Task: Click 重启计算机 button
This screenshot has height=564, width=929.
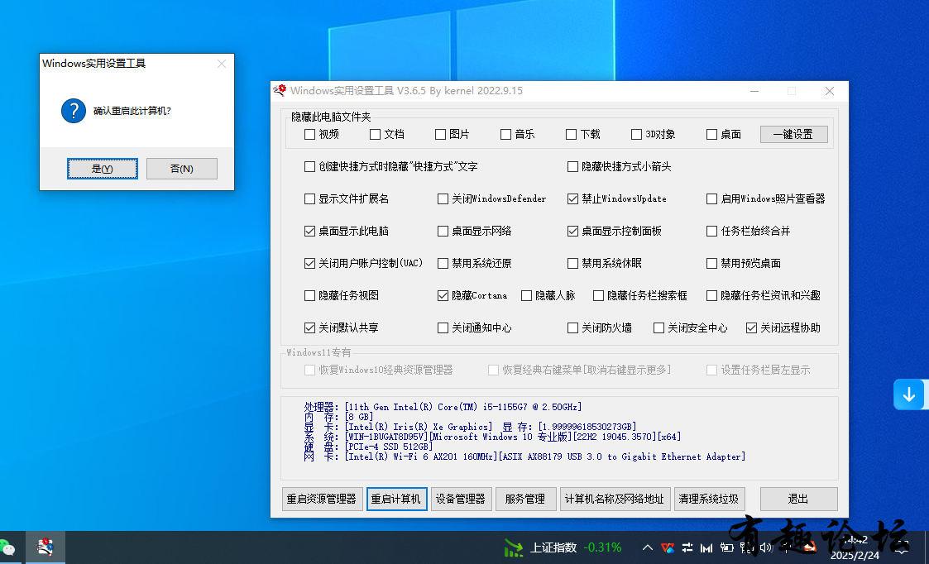Action: pos(396,499)
